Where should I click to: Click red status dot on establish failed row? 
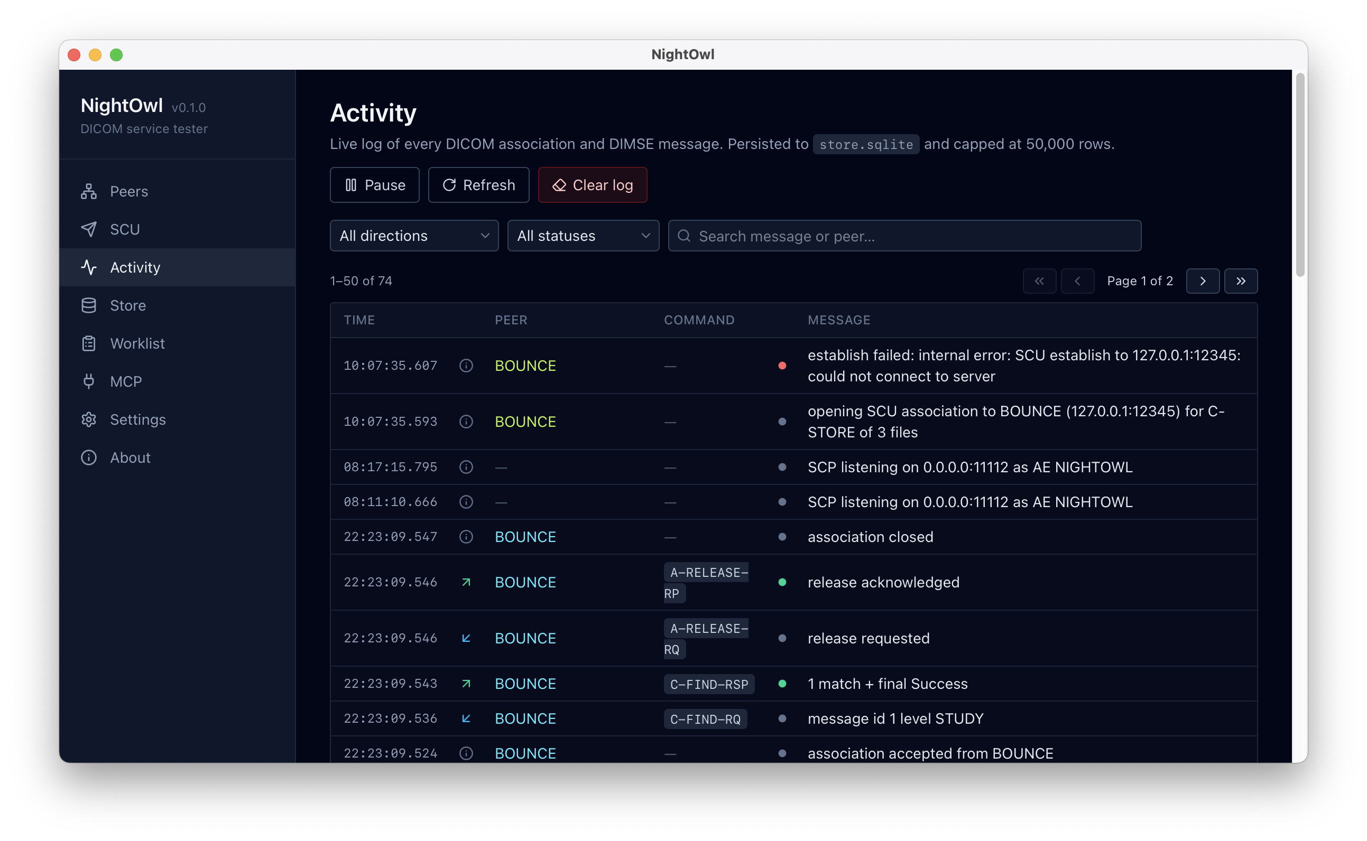click(782, 366)
